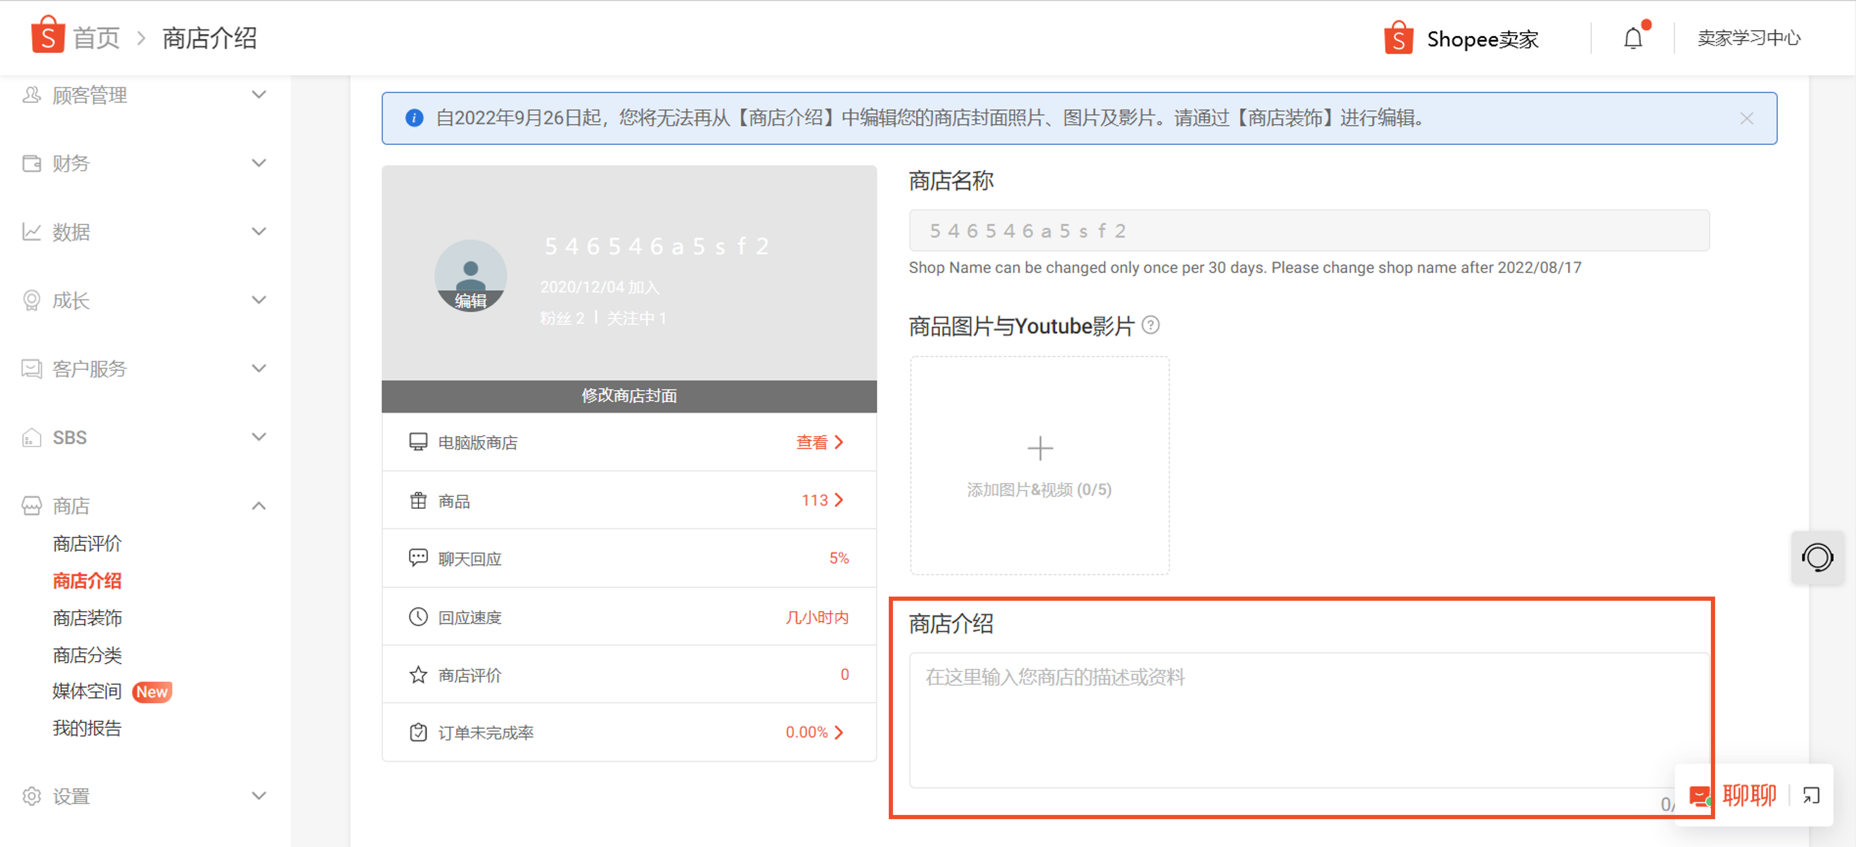Open the 0.00% 订单未完成率 link
The height and width of the screenshot is (847, 1856).
tap(814, 732)
